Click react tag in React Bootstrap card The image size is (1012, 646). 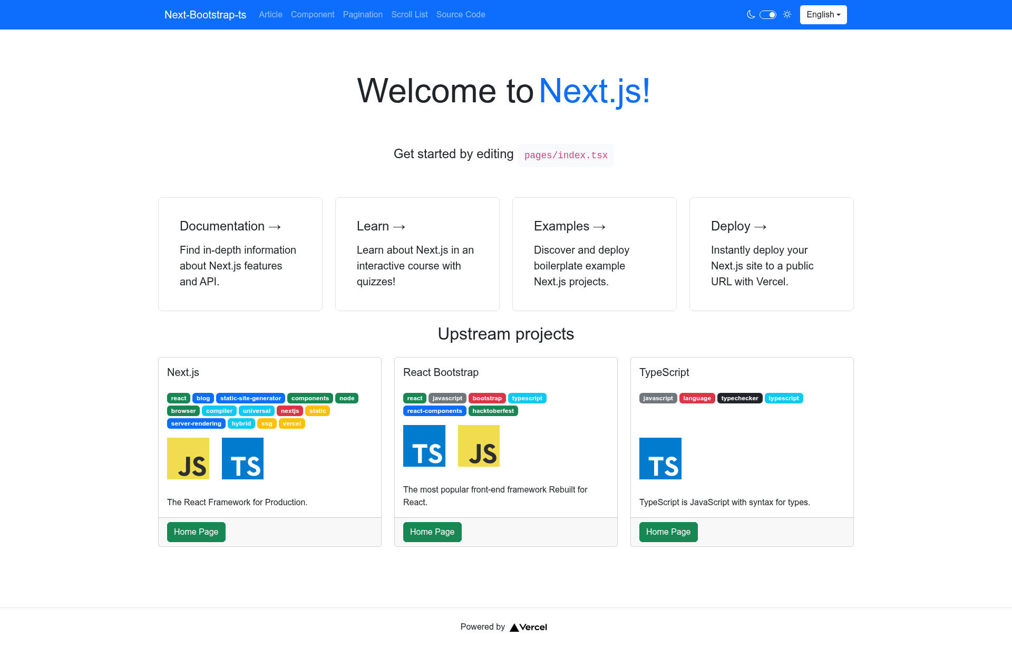click(x=415, y=398)
